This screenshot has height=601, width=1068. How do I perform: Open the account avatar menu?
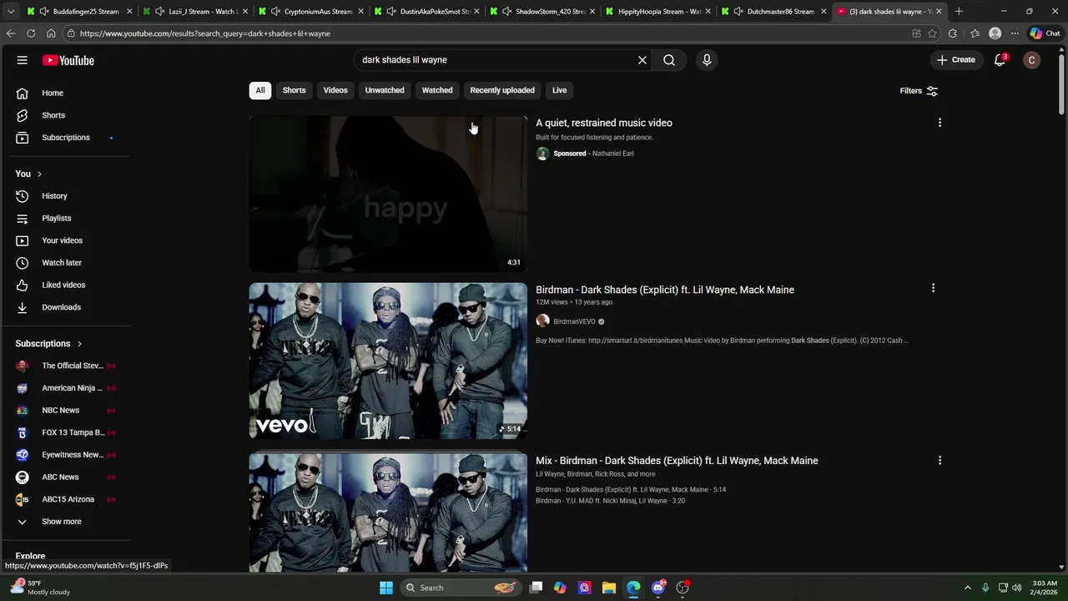1032,60
